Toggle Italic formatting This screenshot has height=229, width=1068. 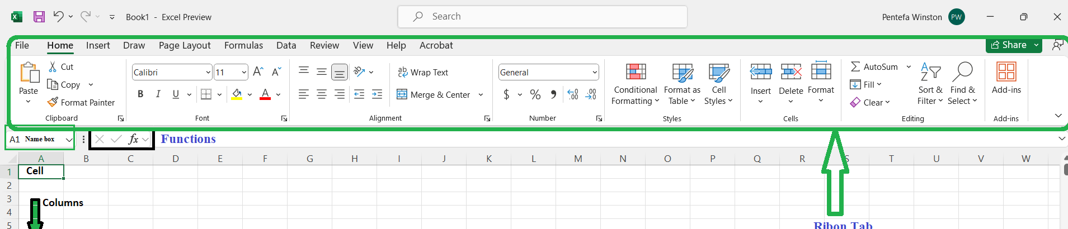[x=158, y=94]
